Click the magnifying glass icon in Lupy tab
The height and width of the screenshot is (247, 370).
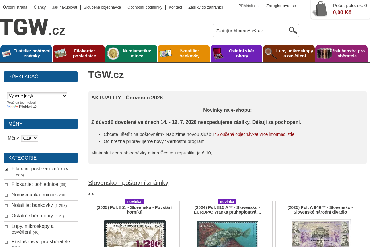271,53
